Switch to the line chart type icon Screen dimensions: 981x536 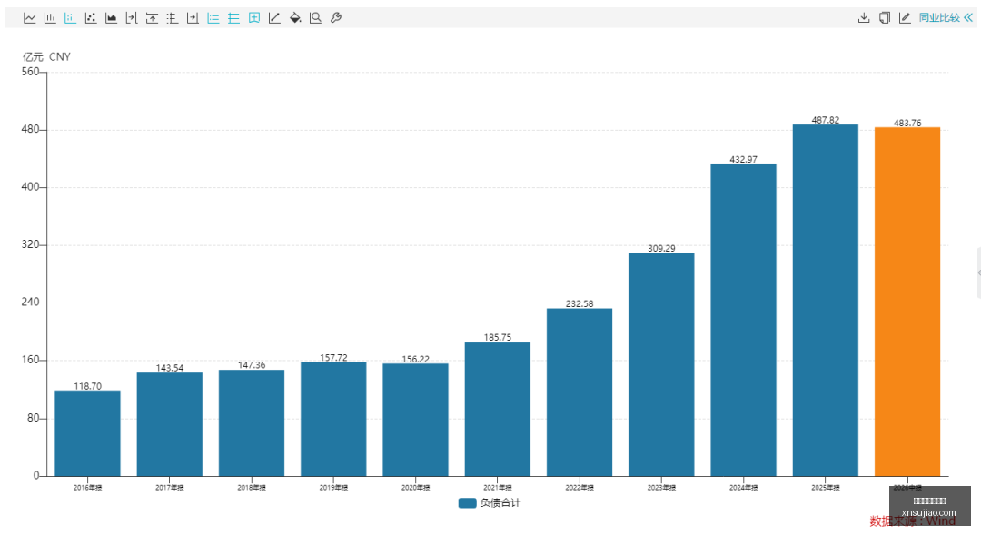(x=29, y=18)
